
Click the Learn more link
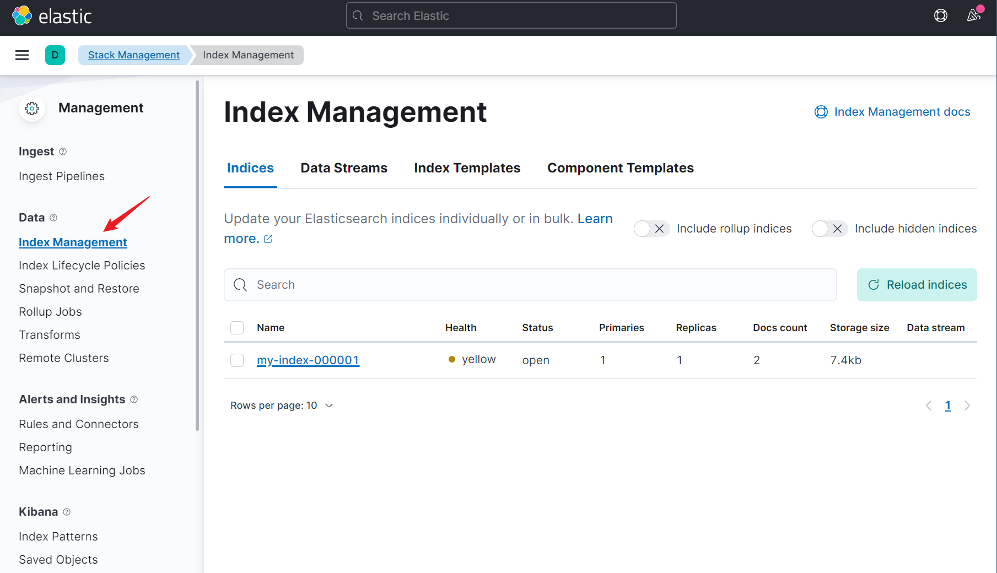(x=595, y=219)
